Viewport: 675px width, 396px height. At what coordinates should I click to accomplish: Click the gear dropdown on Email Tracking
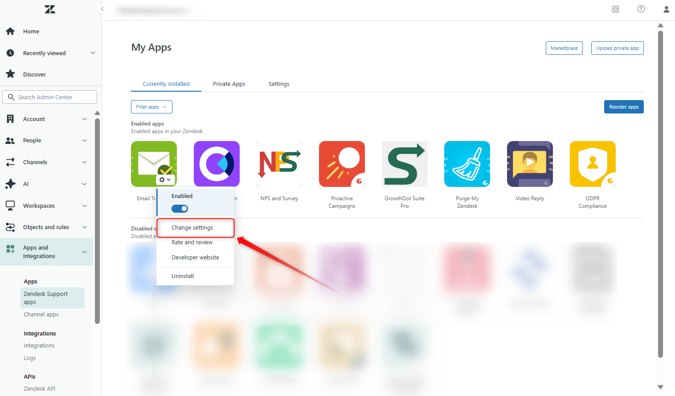[165, 180]
